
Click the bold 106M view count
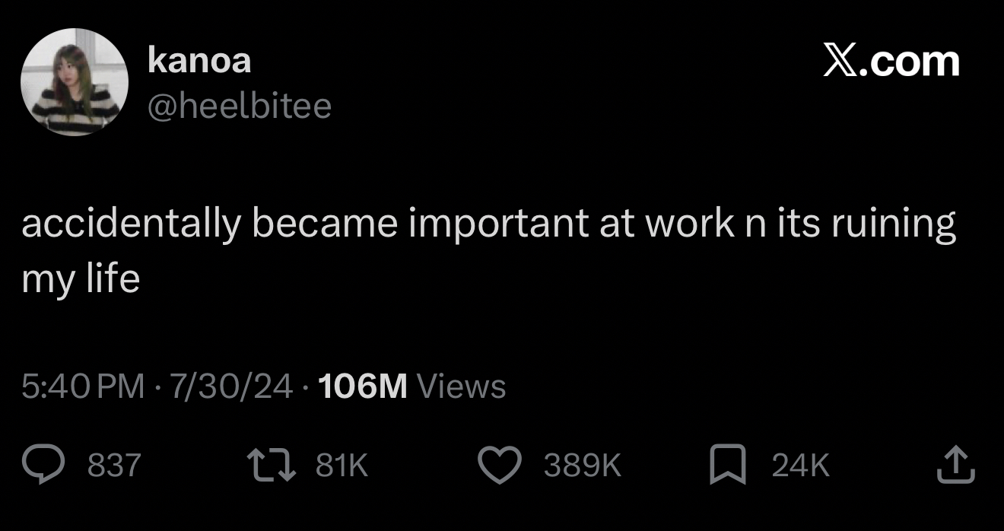click(364, 386)
